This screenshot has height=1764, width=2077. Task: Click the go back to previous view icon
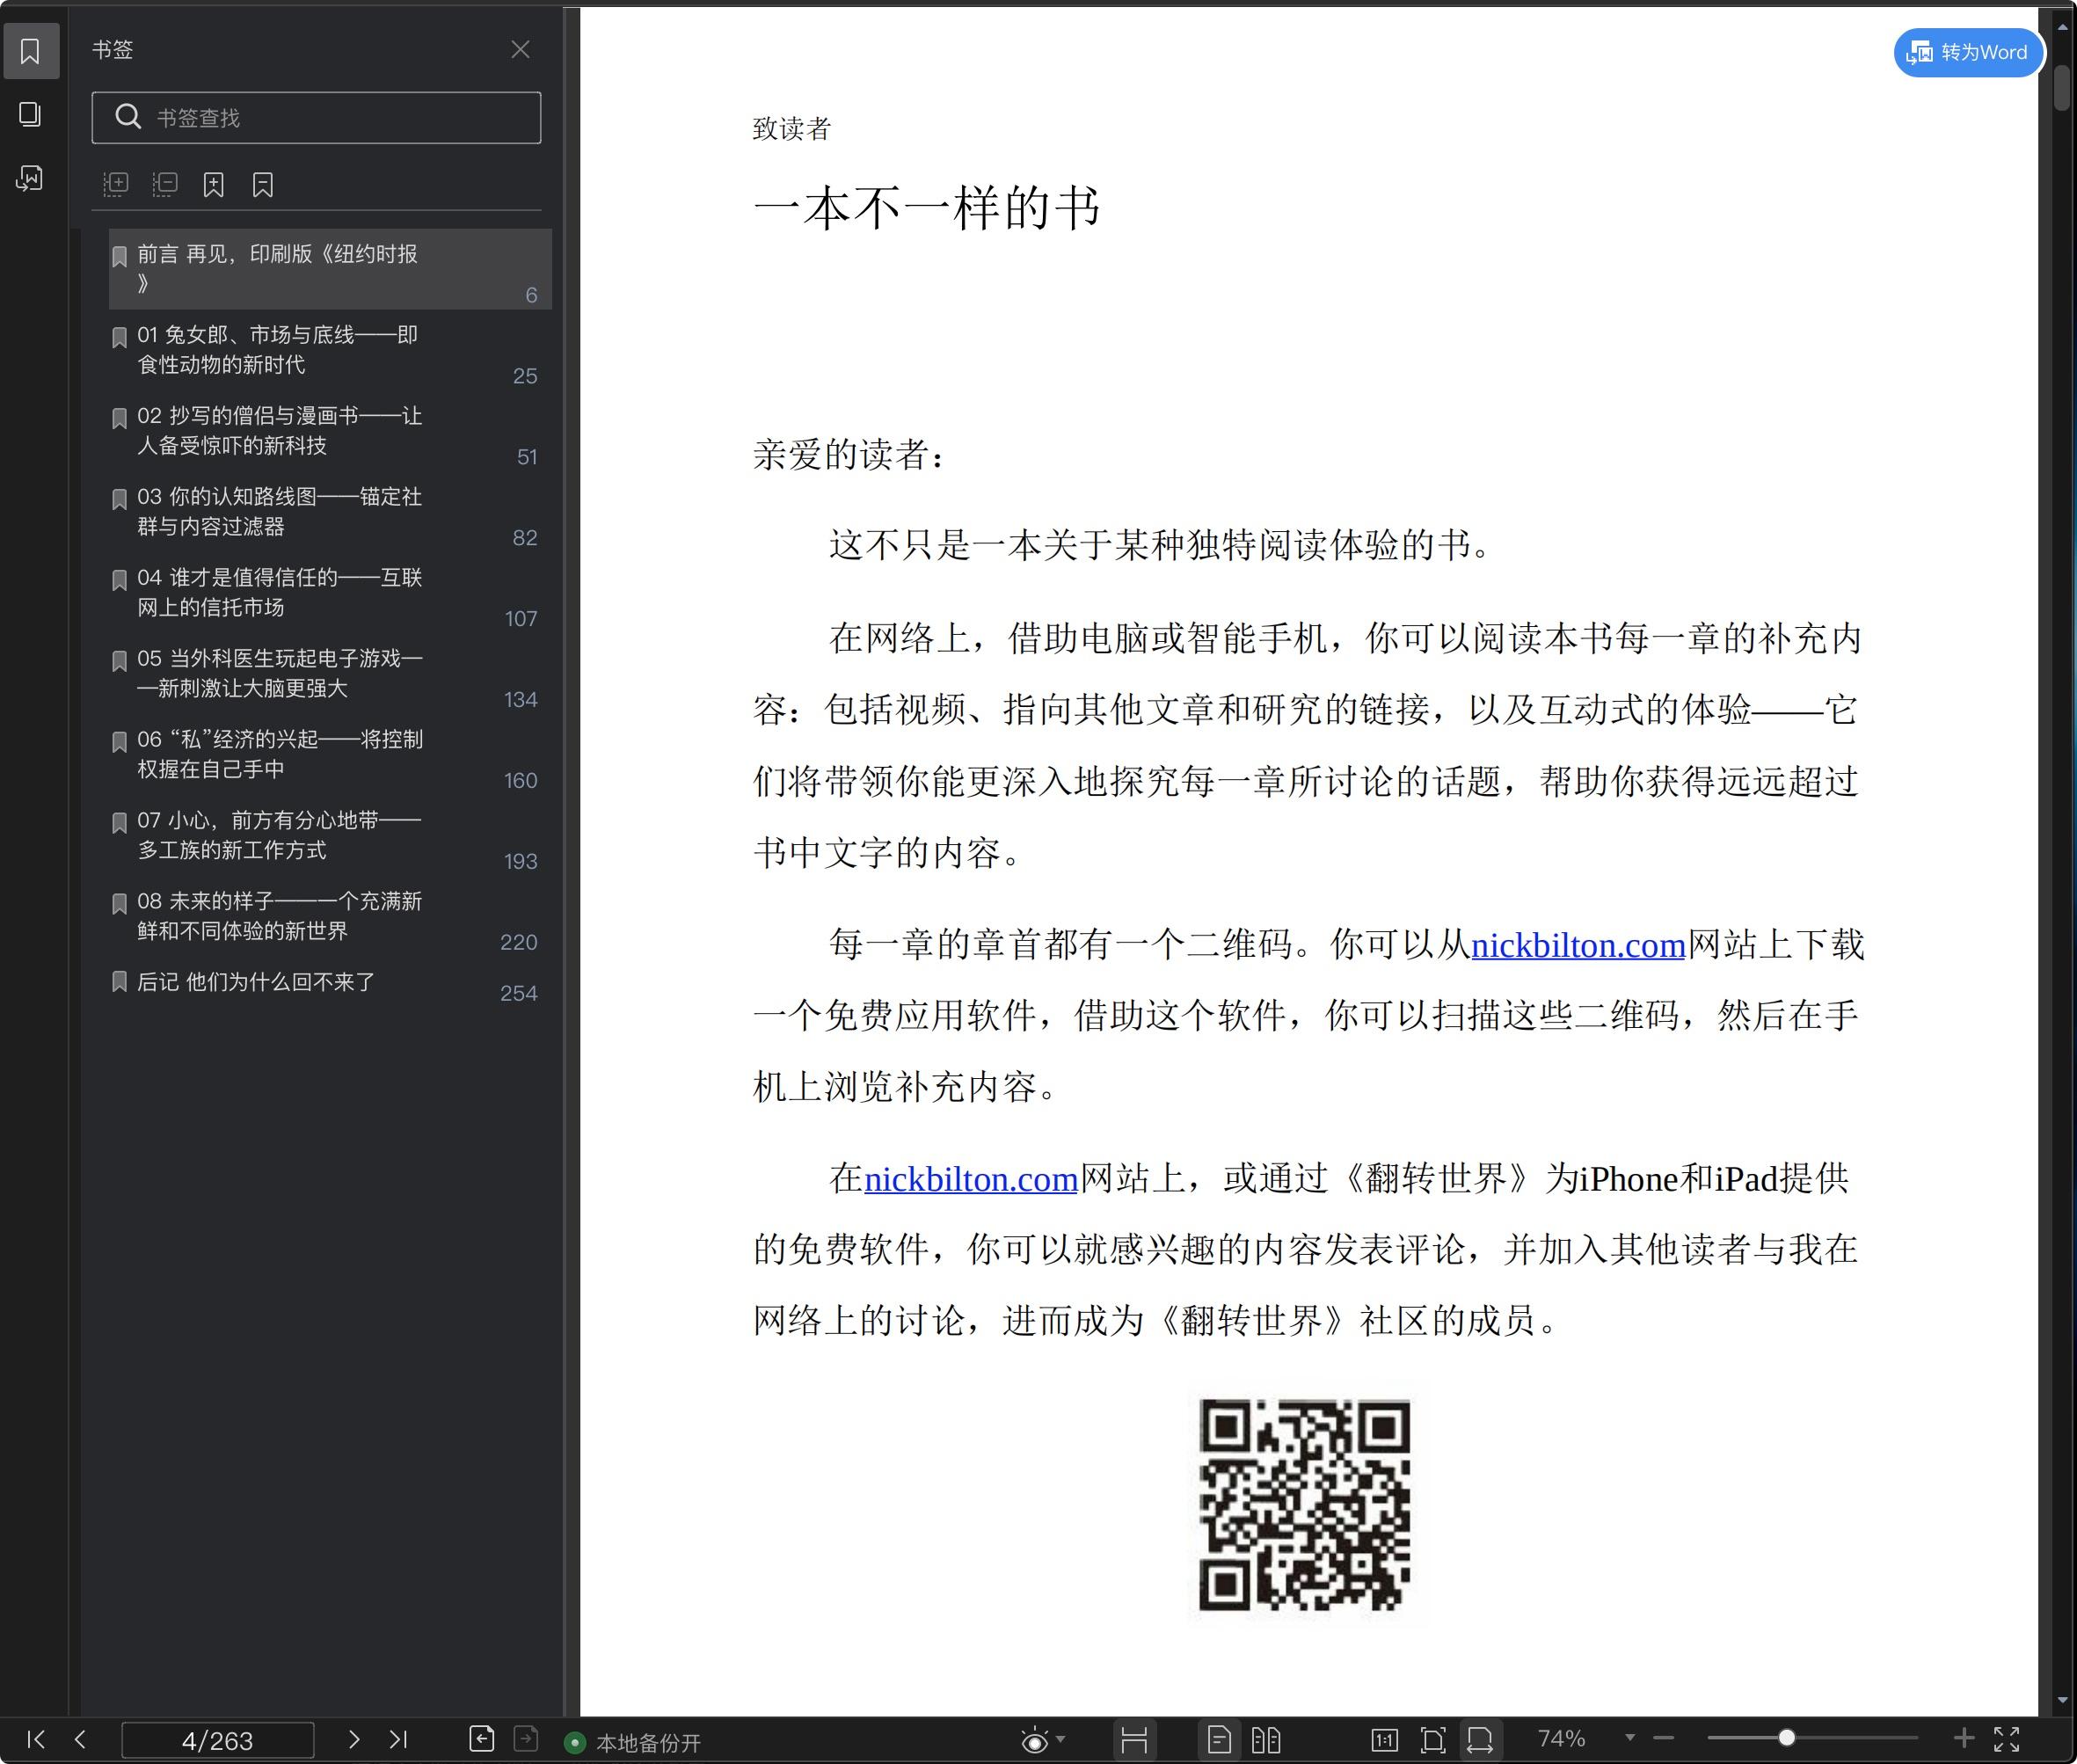click(x=482, y=1739)
